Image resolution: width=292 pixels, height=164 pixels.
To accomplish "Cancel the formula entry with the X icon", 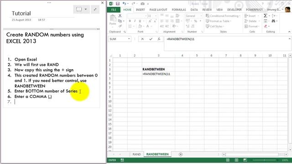I will coord(142,39).
